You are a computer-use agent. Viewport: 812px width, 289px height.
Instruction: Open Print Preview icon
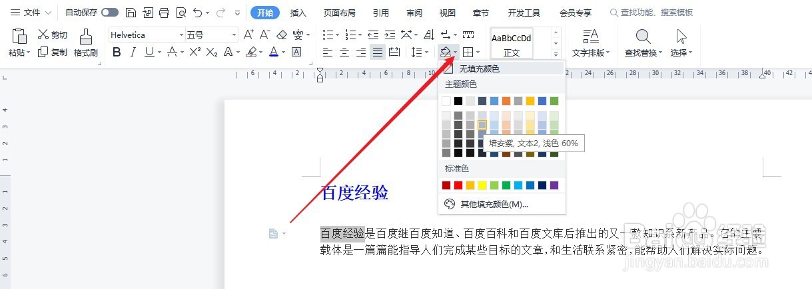(x=181, y=13)
